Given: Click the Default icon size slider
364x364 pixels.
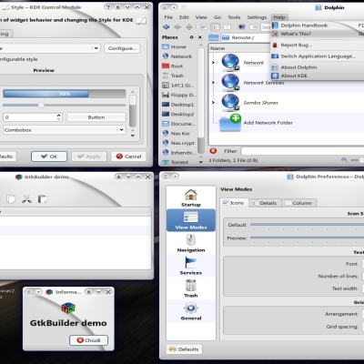Looking at the screenshot, I should (x=307, y=225).
